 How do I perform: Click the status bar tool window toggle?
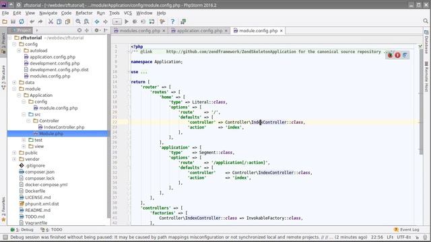click(x=5, y=237)
